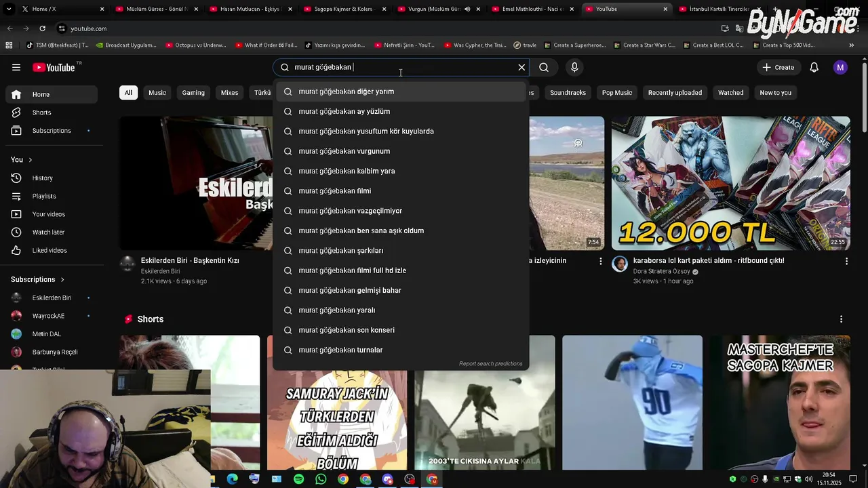This screenshot has width=868, height=488.
Task: Open WhatsApp from the taskbar
Action: pos(321,479)
